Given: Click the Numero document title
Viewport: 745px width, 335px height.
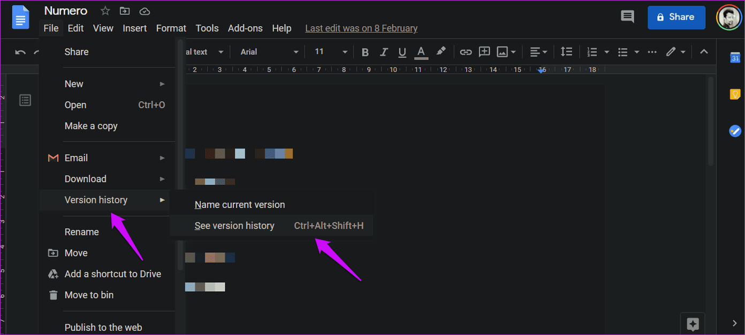Looking at the screenshot, I should (66, 11).
